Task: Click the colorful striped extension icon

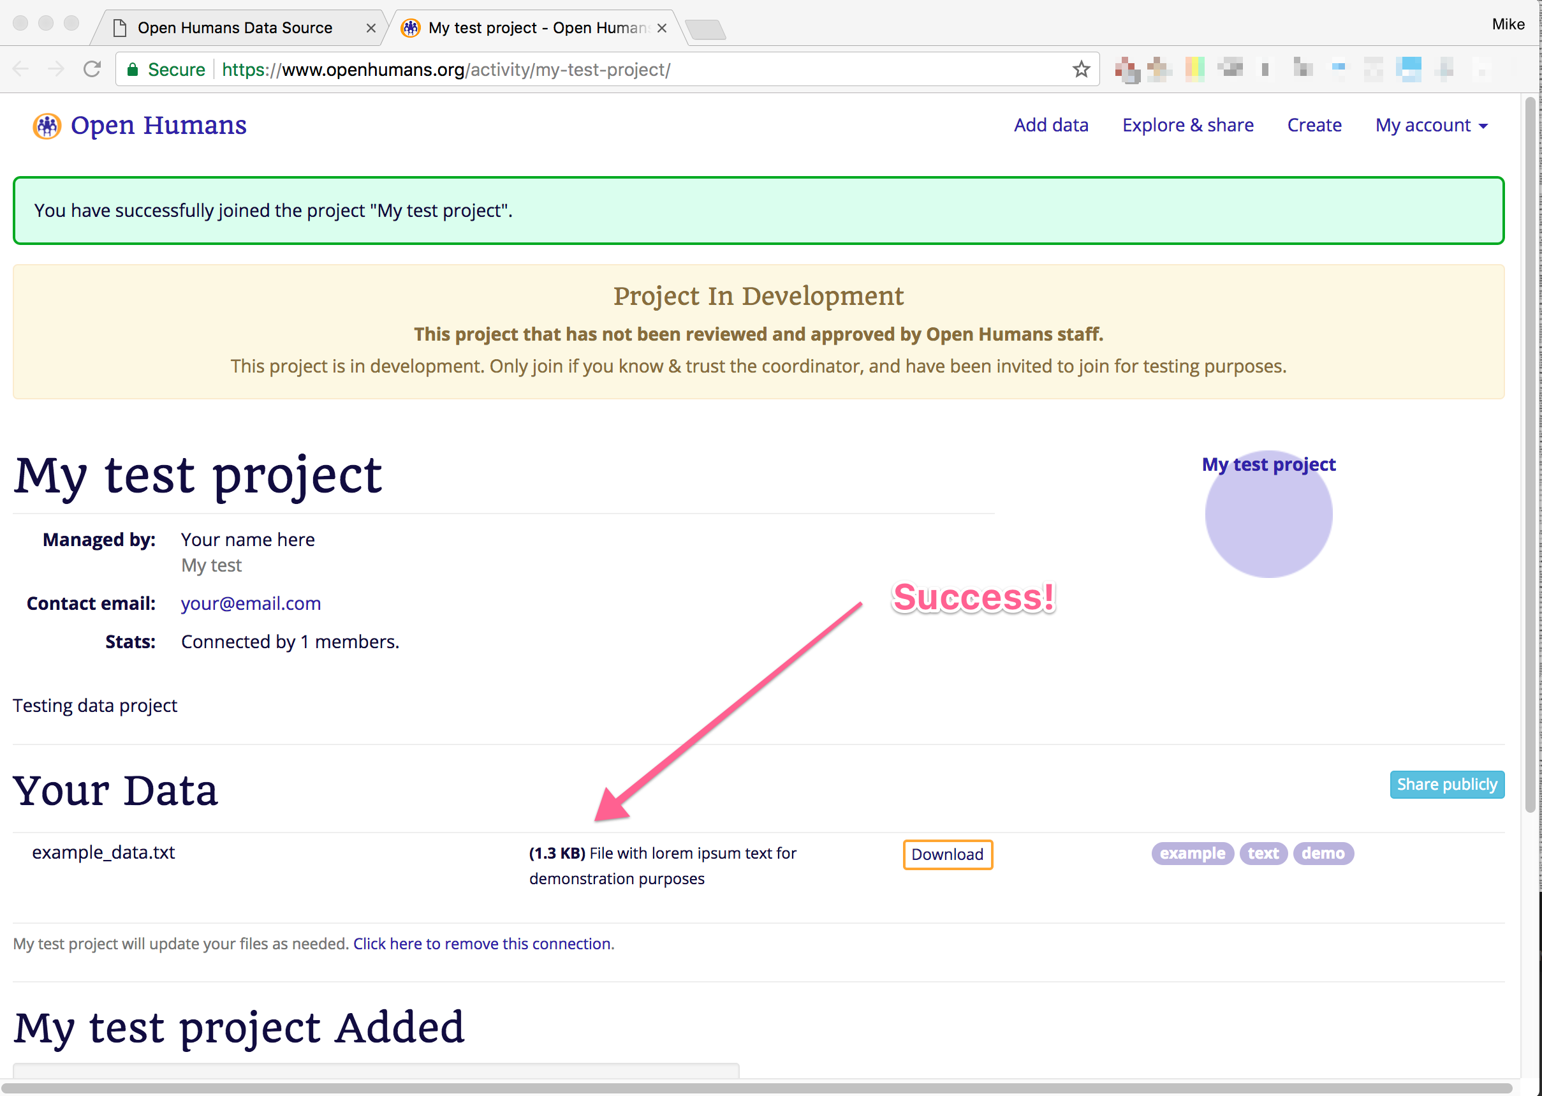Action: pos(1194,69)
